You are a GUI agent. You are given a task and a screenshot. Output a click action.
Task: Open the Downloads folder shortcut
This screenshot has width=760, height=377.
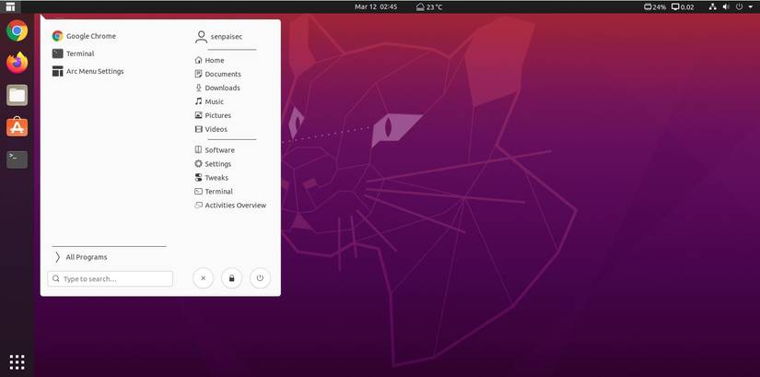tap(217, 88)
